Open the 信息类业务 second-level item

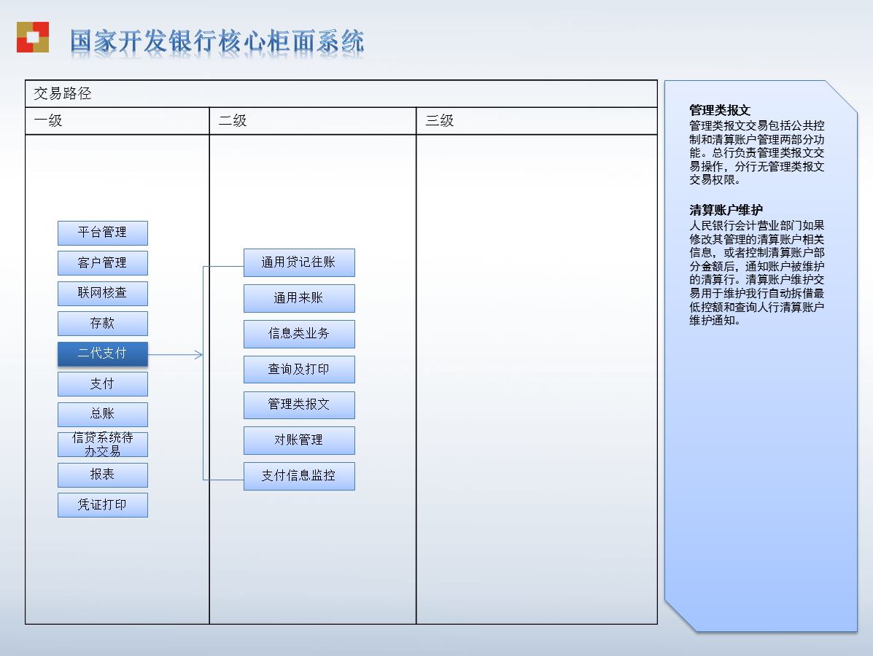(299, 334)
